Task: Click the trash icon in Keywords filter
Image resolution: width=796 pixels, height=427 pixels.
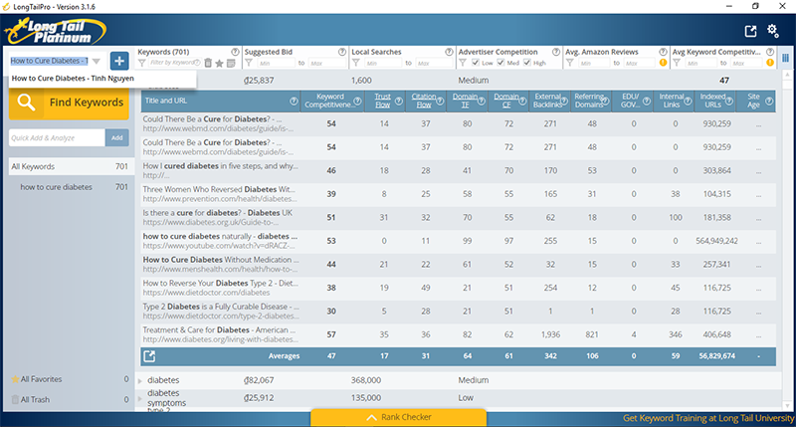Action: [208, 63]
